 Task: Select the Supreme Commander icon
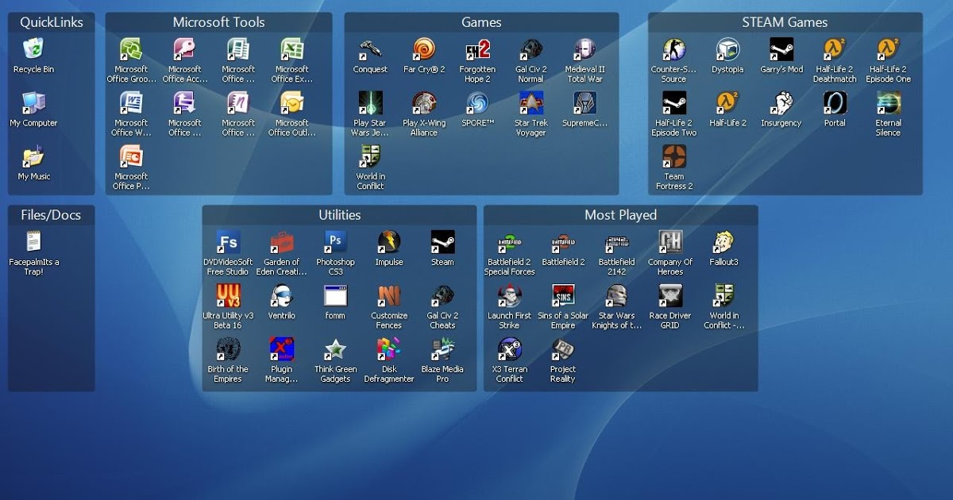coord(585,103)
